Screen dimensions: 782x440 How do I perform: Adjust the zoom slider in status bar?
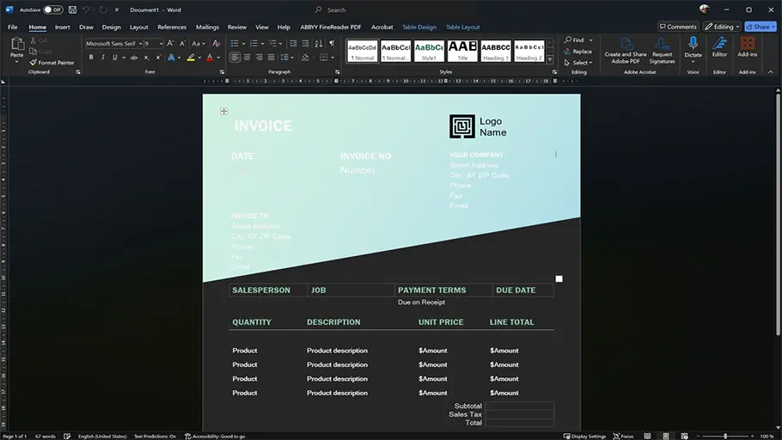(726, 436)
